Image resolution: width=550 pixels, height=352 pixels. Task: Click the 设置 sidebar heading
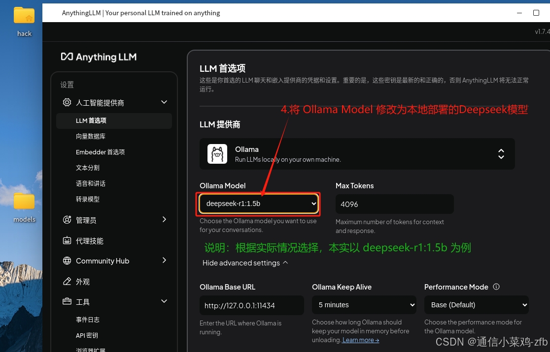[x=67, y=85]
